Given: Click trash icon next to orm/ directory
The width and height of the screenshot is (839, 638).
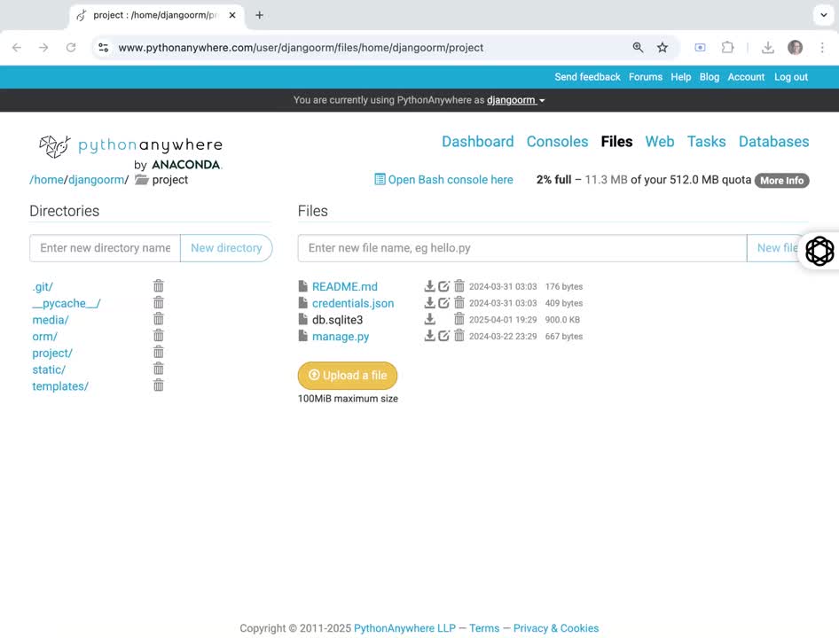Looking at the screenshot, I should [x=159, y=335].
